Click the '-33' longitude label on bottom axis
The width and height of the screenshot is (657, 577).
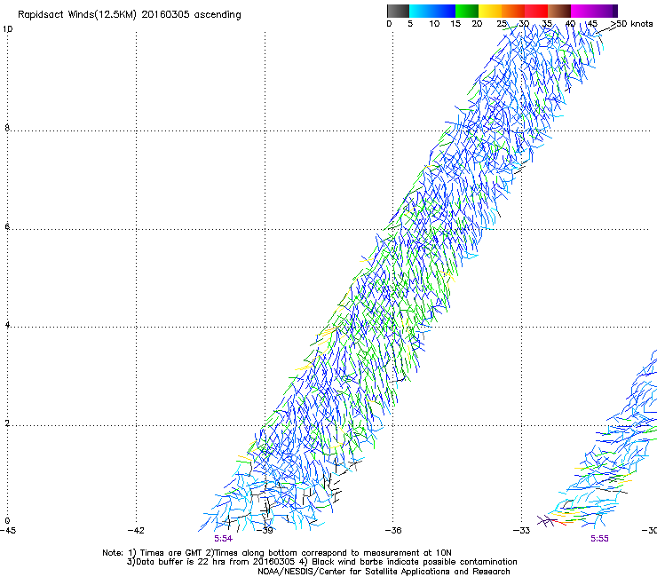point(521,531)
